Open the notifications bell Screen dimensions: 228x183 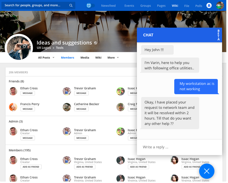coord(209,6)
